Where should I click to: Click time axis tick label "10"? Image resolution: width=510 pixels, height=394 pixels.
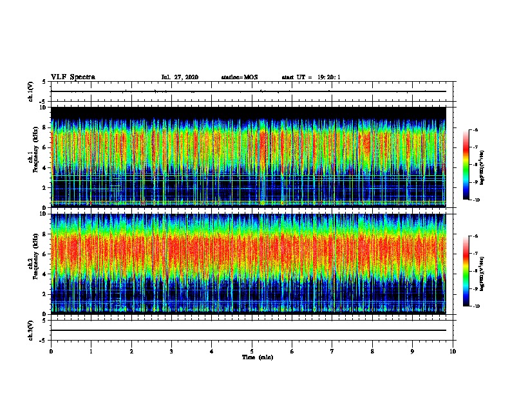coord(453,352)
